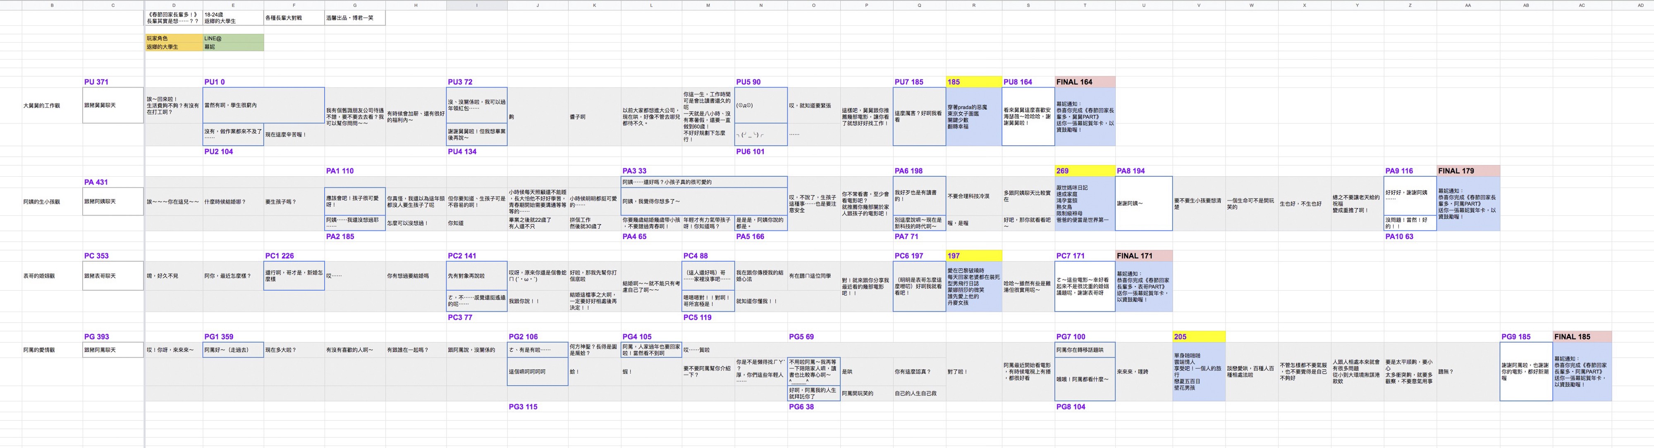Click the column T header
Viewport: 1654px width, 448px height.
pyautogui.click(x=1085, y=5)
